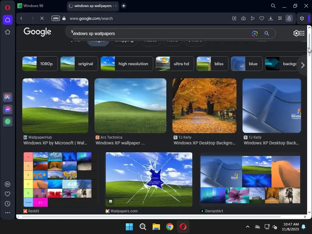
Task: Open Pinboards heart in sidebar
Action: pyautogui.click(x=7, y=194)
